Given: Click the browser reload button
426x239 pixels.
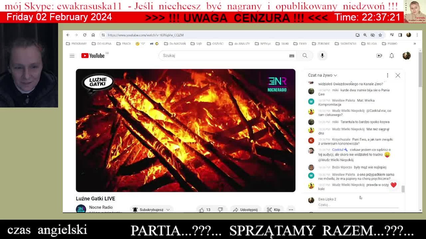Looking at the screenshot, I should pyautogui.click(x=85, y=35).
